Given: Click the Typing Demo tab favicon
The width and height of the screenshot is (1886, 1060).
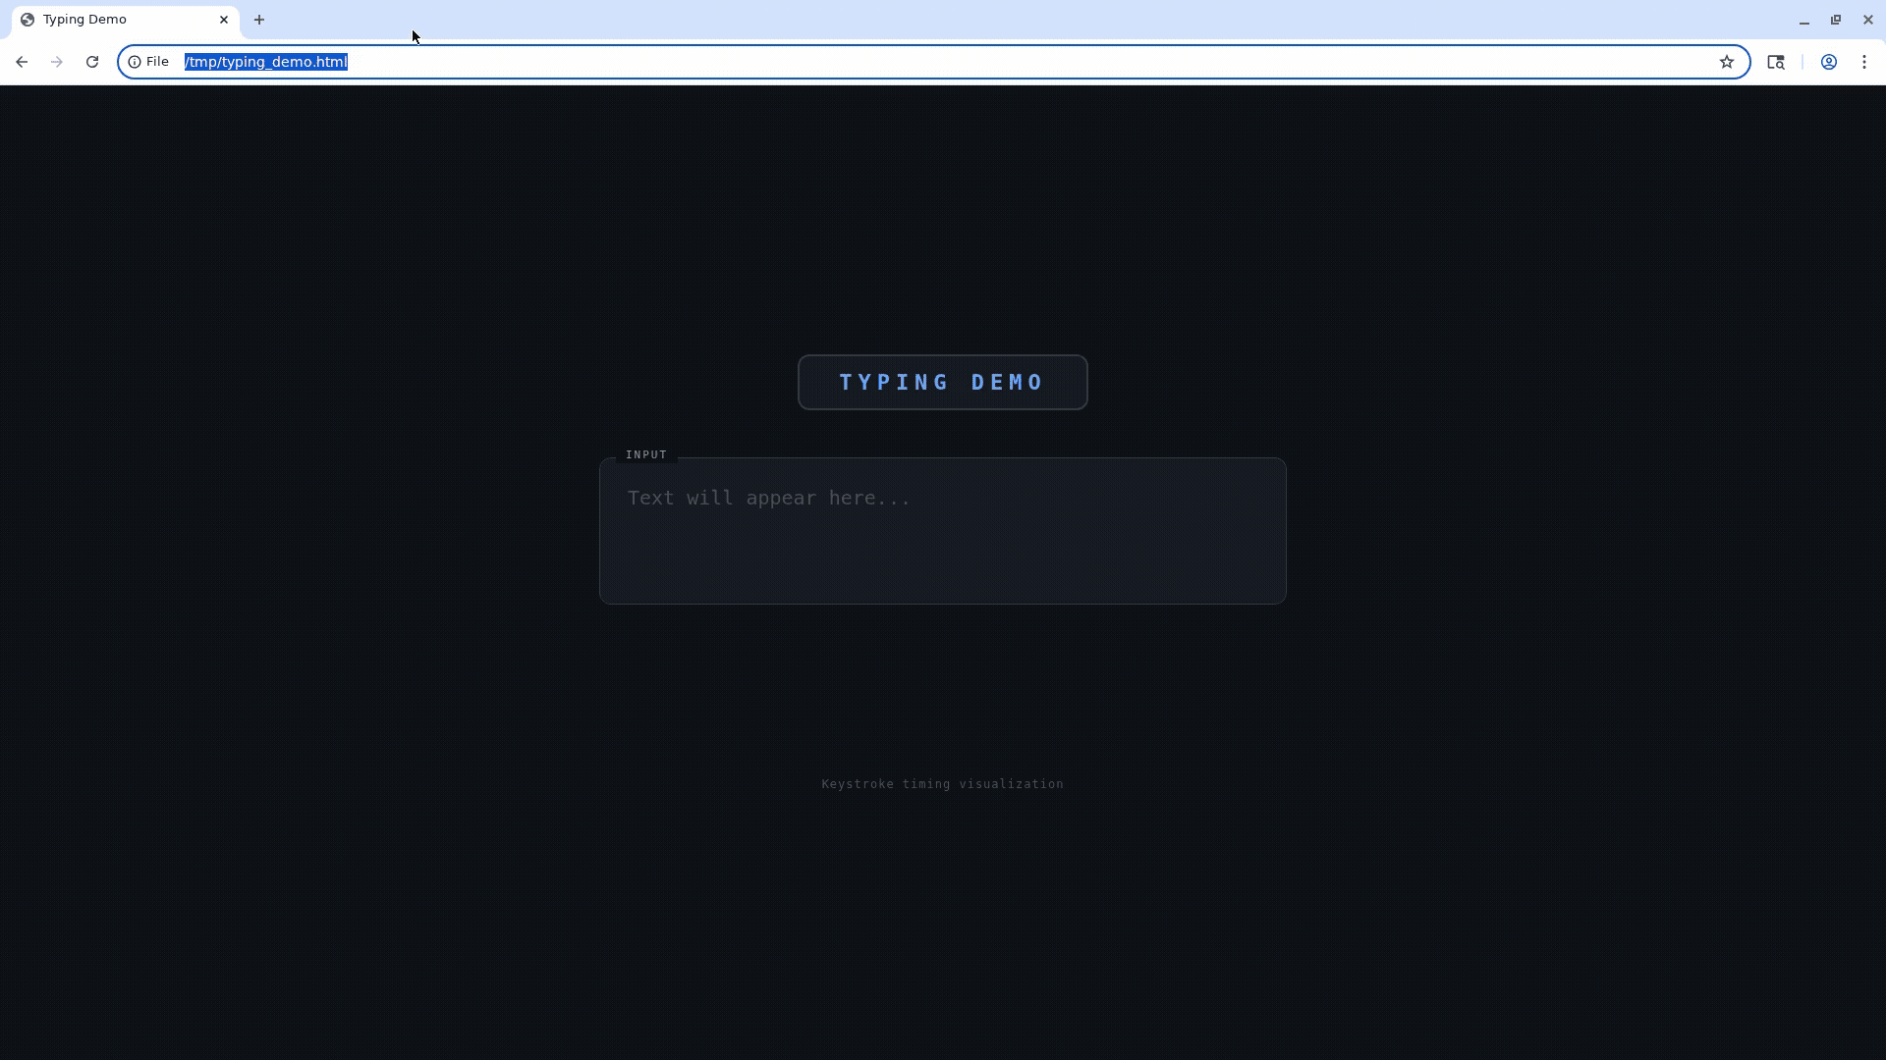Looking at the screenshot, I should click(x=28, y=20).
